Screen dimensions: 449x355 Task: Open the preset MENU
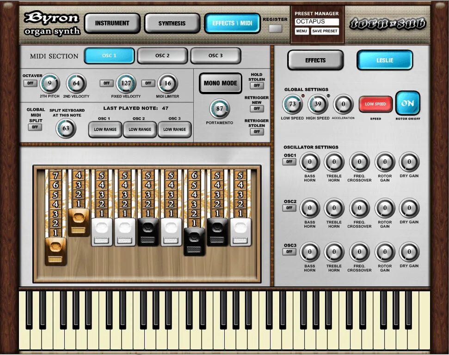301,31
